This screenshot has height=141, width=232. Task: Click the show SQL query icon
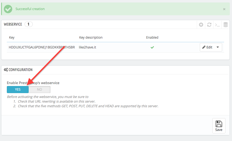[217, 25]
